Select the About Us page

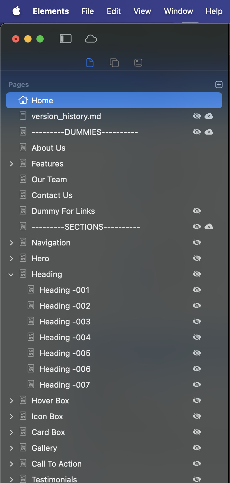coord(49,148)
